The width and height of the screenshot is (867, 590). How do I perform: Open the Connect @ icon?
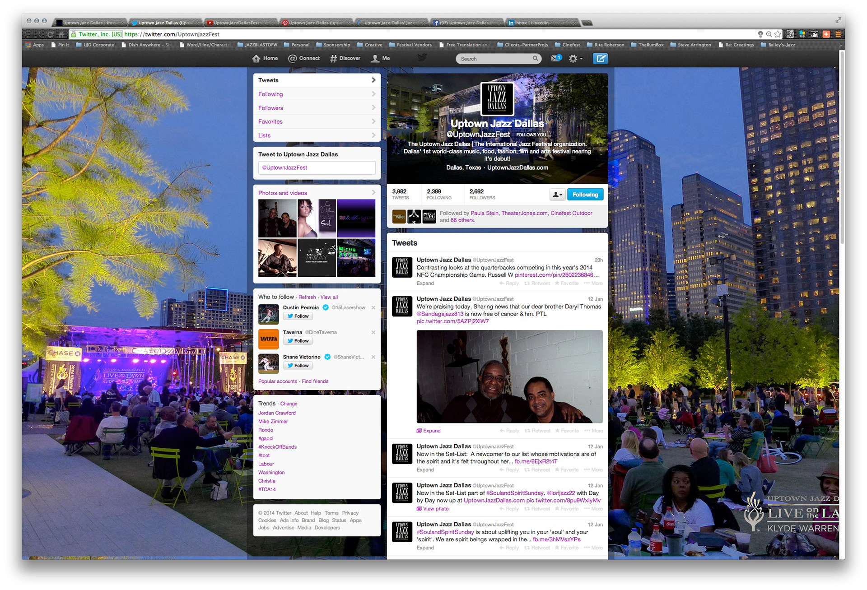(292, 58)
